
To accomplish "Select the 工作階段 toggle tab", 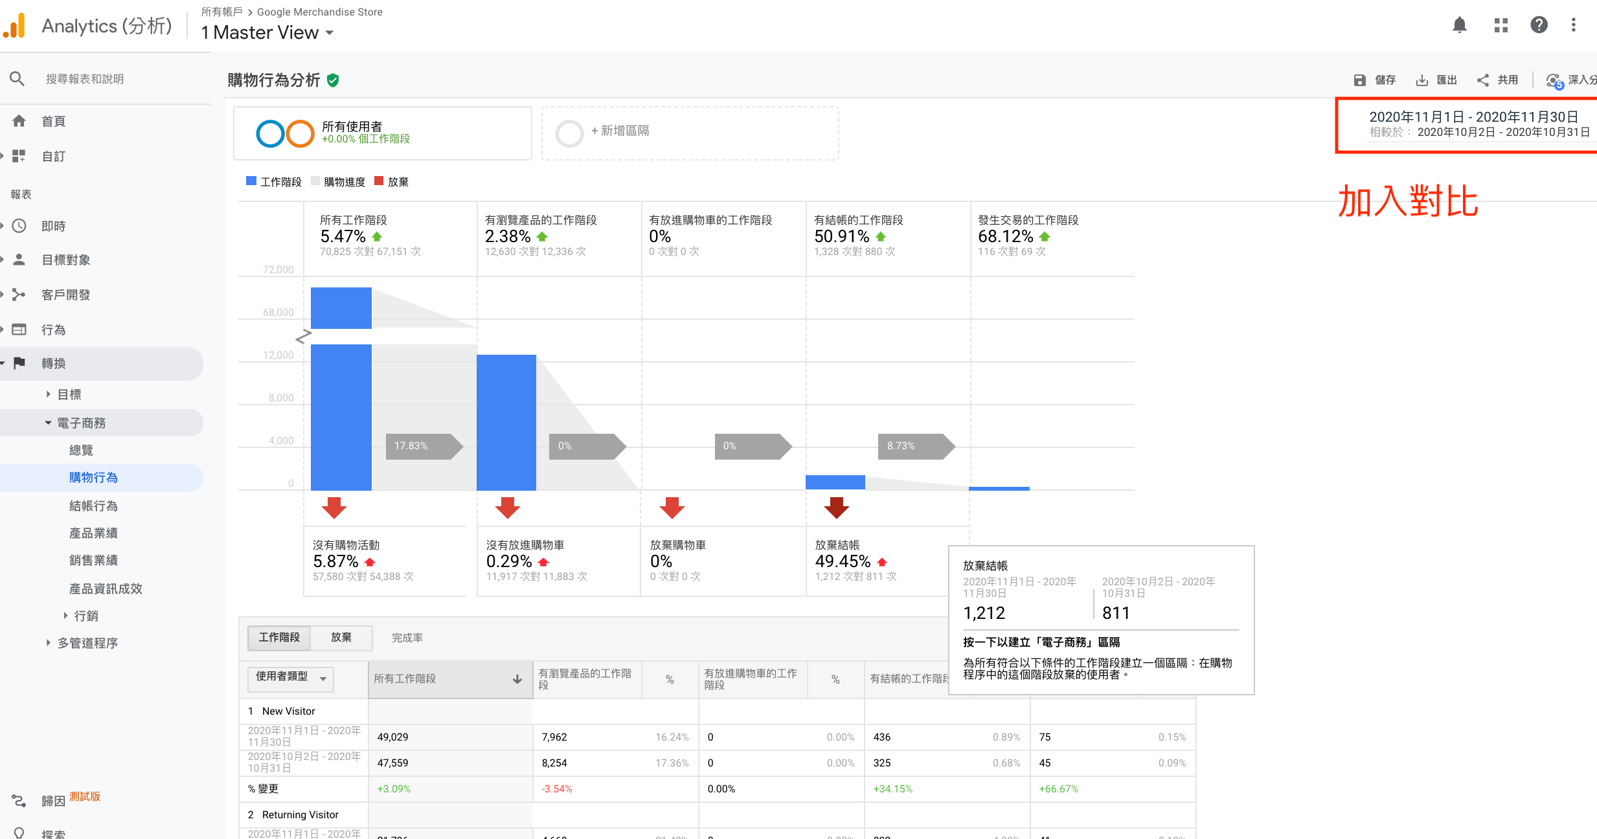I will click(279, 638).
